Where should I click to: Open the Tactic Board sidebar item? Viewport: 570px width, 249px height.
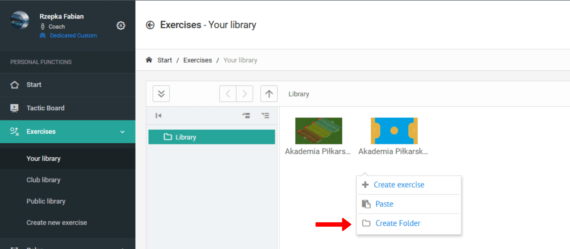tap(45, 108)
